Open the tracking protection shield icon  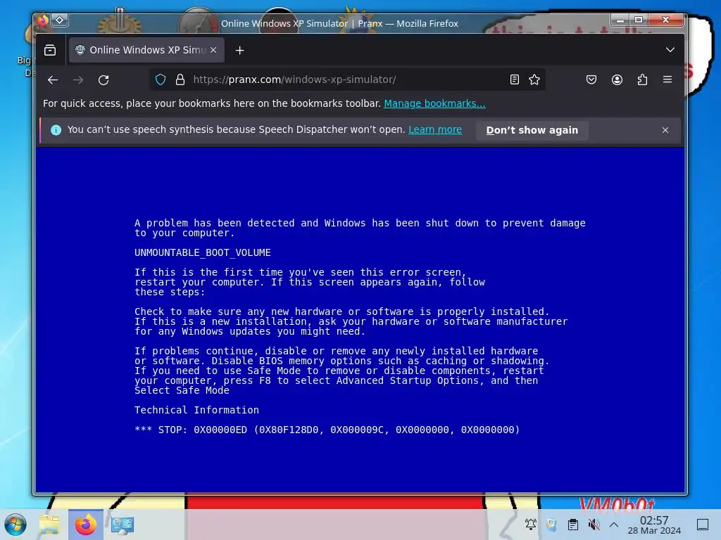click(161, 79)
